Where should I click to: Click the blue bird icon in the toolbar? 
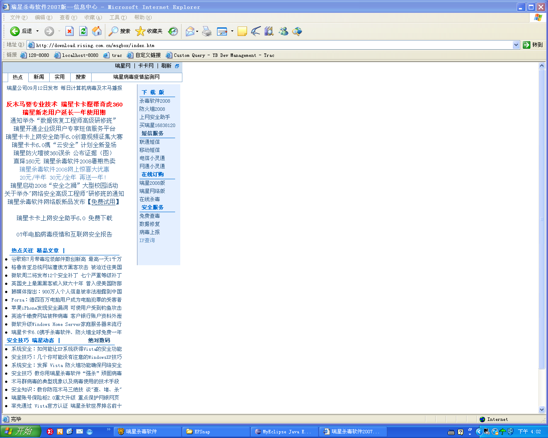pos(256,31)
